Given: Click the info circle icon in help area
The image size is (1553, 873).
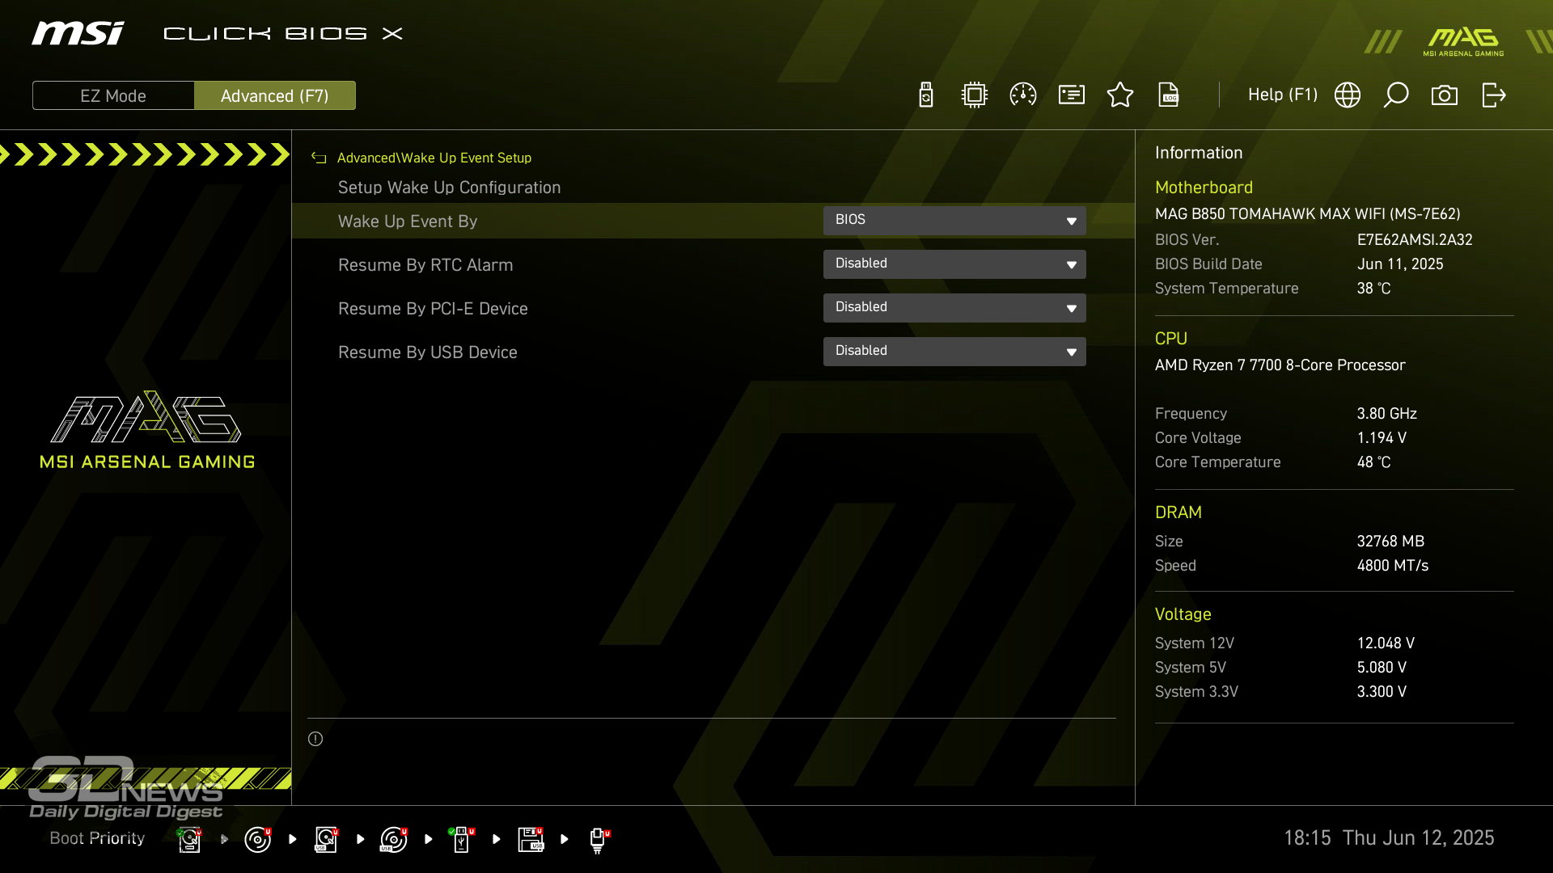Looking at the screenshot, I should (x=315, y=739).
